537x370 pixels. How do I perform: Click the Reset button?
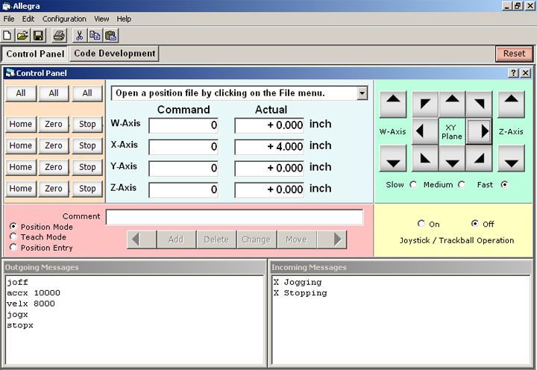(x=514, y=54)
